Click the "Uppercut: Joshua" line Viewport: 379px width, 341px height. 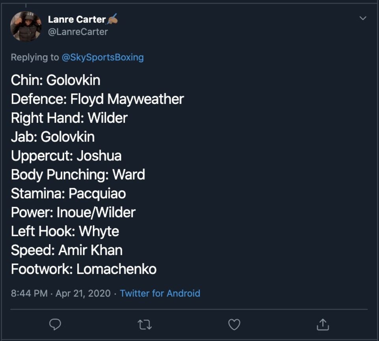pyautogui.click(x=66, y=156)
